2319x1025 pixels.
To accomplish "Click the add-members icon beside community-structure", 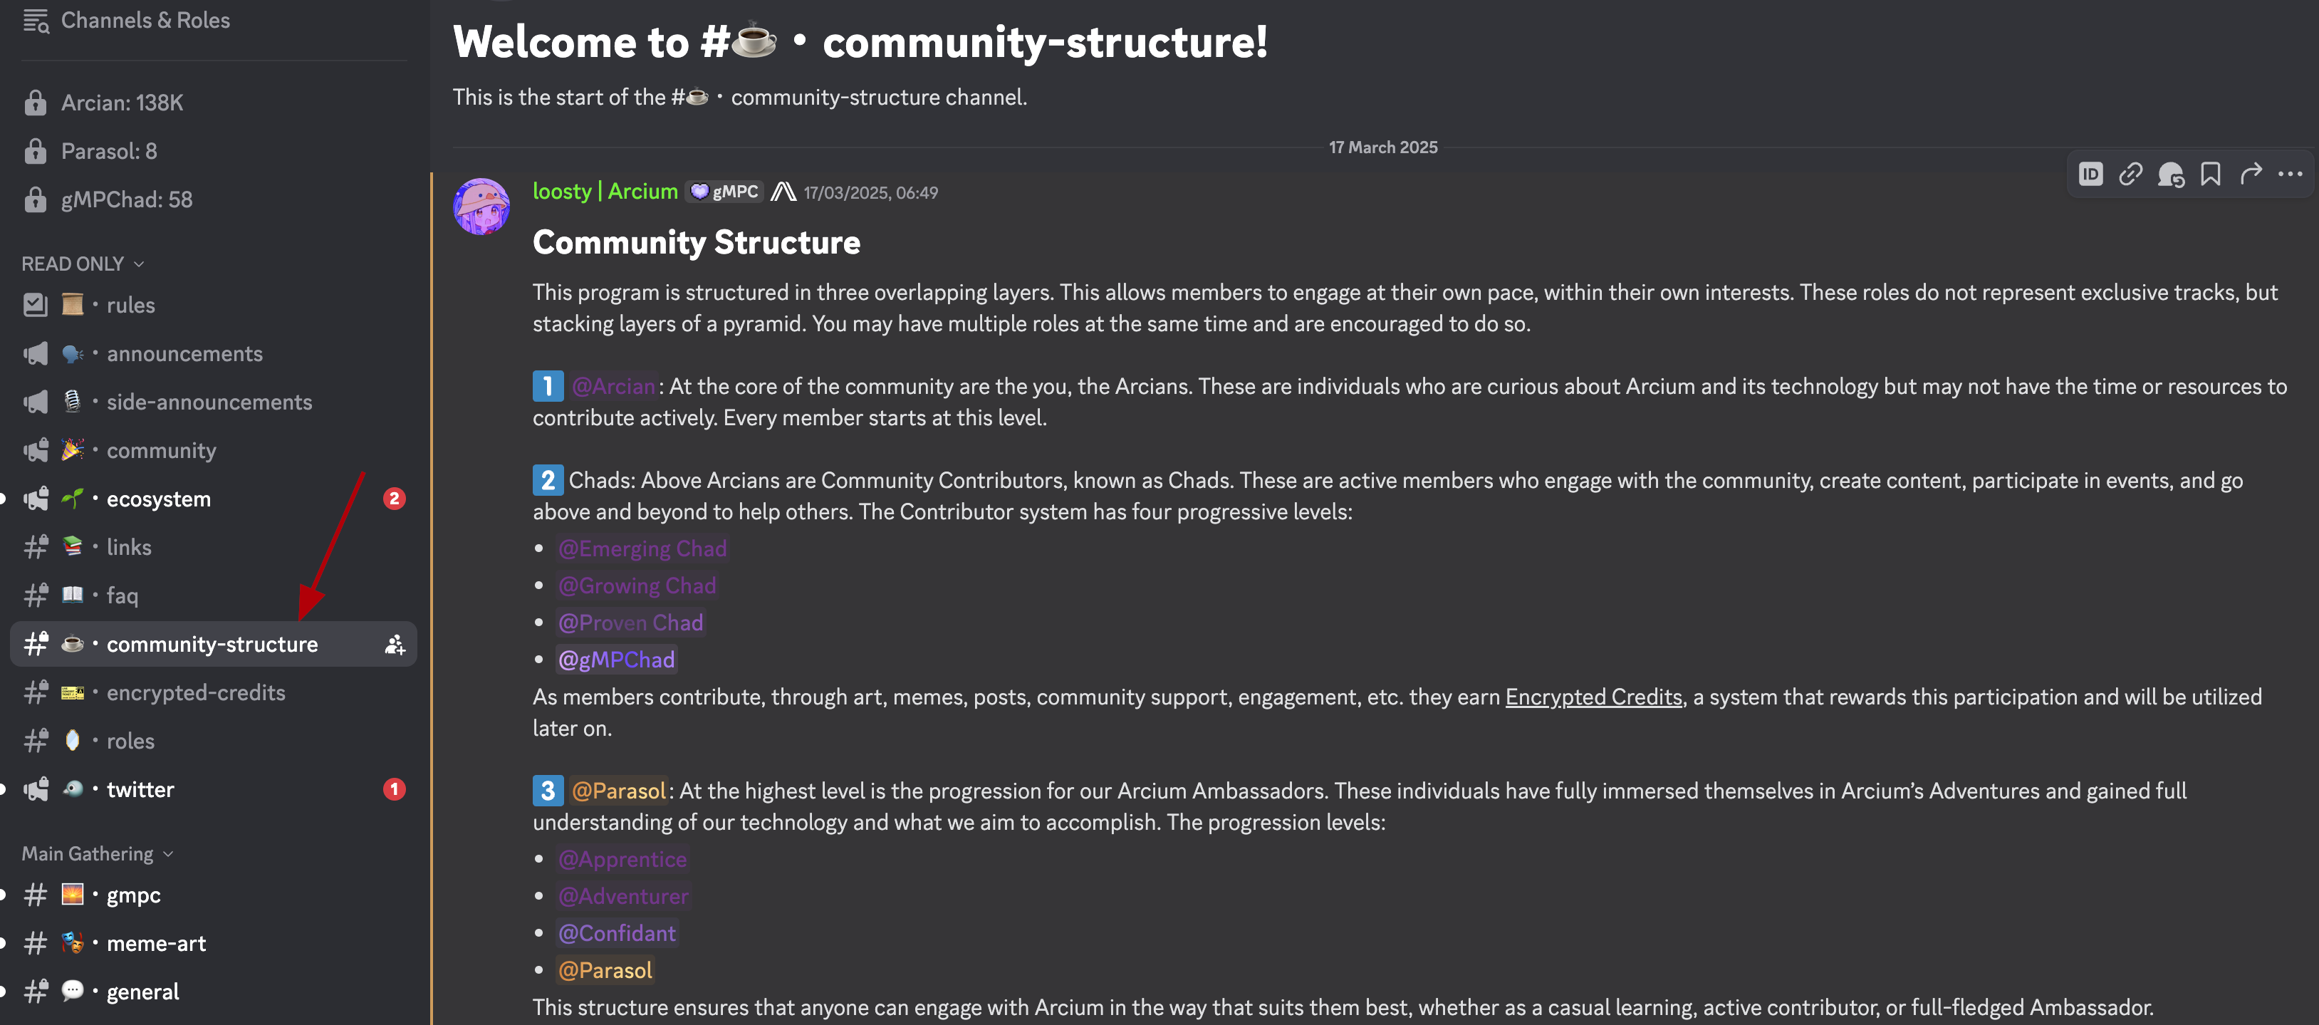I will pos(395,645).
